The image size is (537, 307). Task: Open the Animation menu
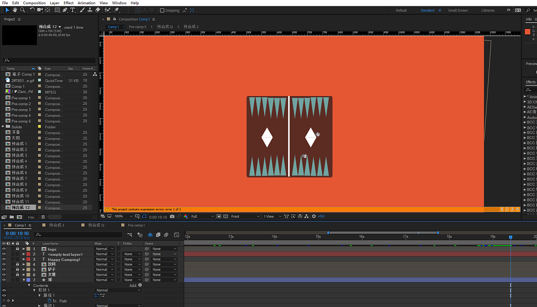pyautogui.click(x=86, y=3)
